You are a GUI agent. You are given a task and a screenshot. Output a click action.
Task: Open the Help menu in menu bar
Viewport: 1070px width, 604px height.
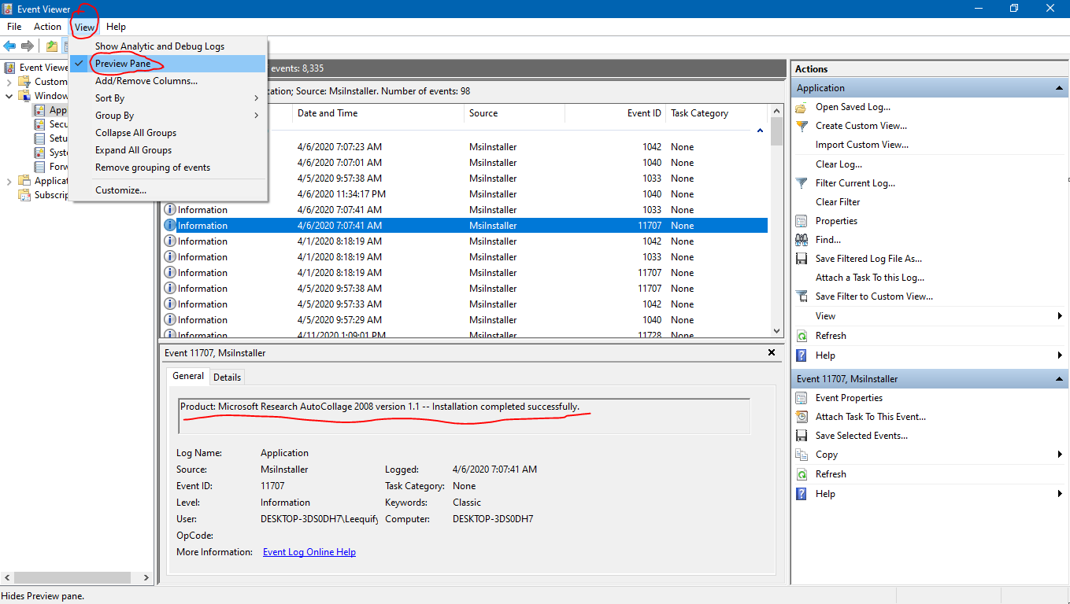click(116, 27)
